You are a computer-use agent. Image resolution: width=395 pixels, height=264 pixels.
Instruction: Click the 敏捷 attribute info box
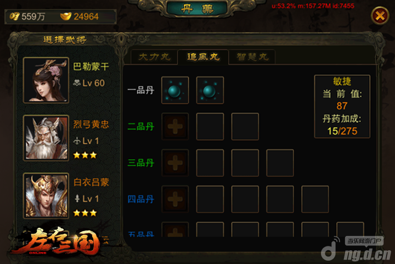pos(342,106)
